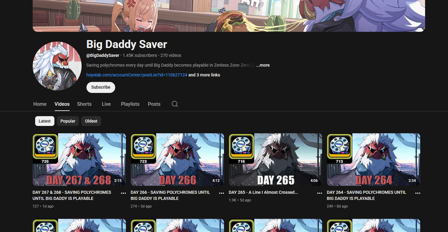
Task: Open the hoyolab.com account link
Action: pyautogui.click(x=137, y=75)
